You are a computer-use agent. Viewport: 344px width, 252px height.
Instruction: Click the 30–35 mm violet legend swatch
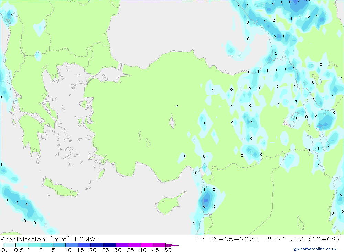[122, 245]
